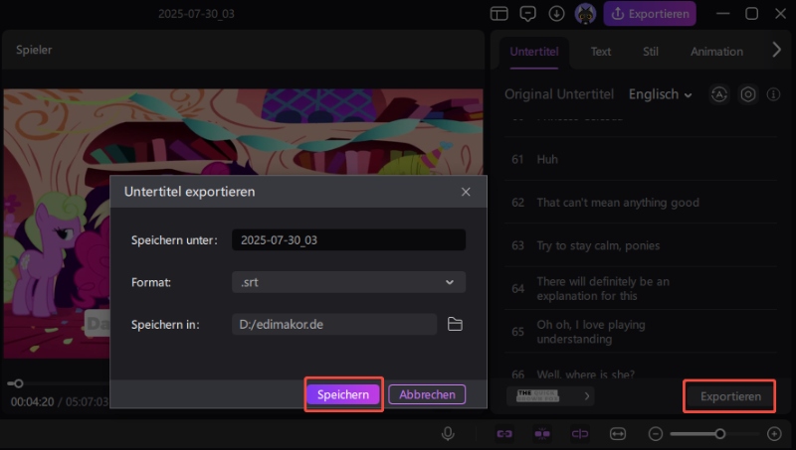
Task: Click the download icon in title bar
Action: point(557,14)
